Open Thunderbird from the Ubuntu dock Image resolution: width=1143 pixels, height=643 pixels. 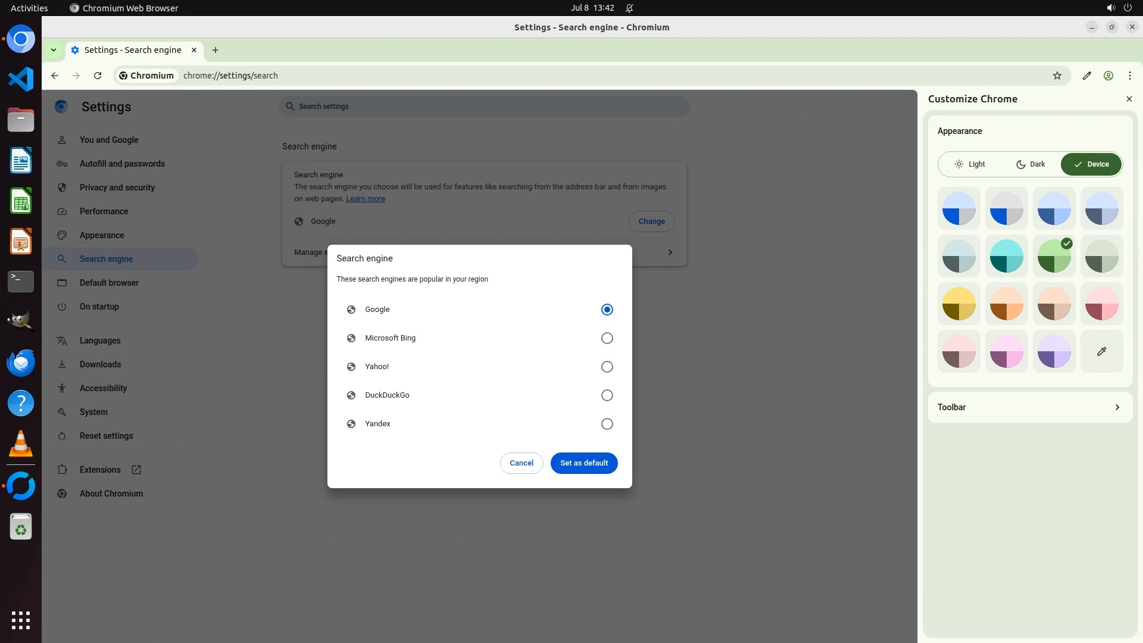(21, 363)
